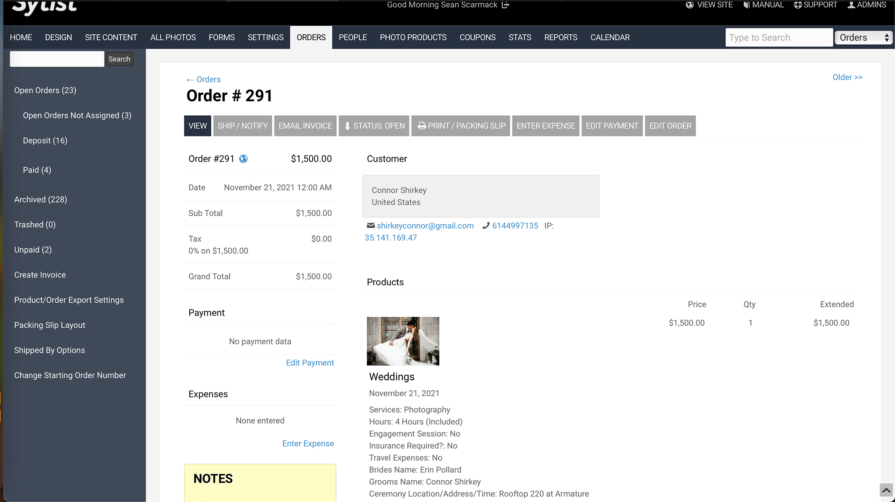Click the sidebar search input field
Viewport: 895px width, 502px height.
point(57,59)
